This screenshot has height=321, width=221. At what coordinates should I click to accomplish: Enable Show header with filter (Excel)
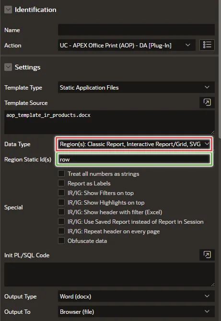coord(61,212)
